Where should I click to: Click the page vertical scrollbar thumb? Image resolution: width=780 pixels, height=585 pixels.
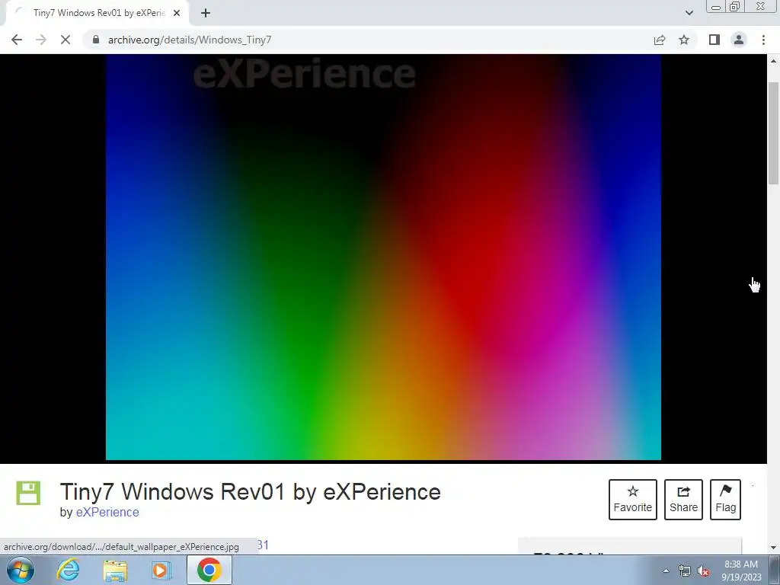point(773,134)
